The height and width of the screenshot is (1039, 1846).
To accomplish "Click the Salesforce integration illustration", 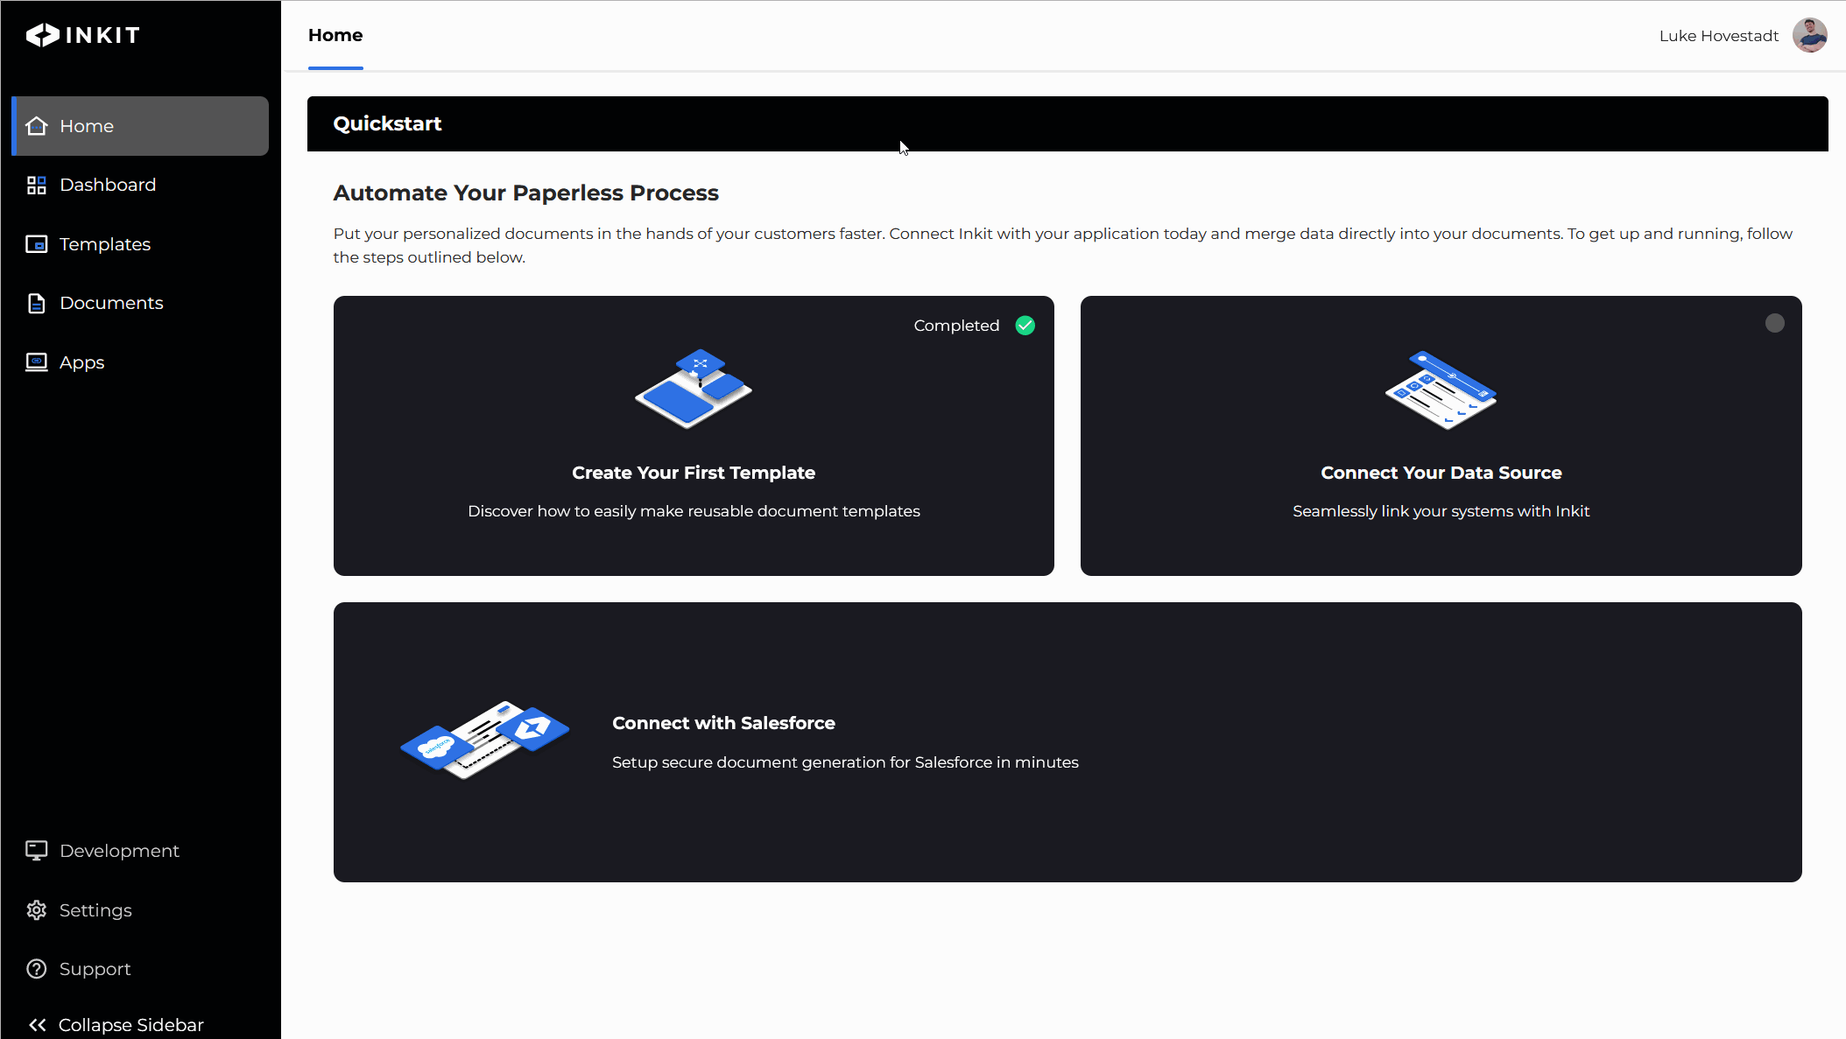I will [x=484, y=741].
